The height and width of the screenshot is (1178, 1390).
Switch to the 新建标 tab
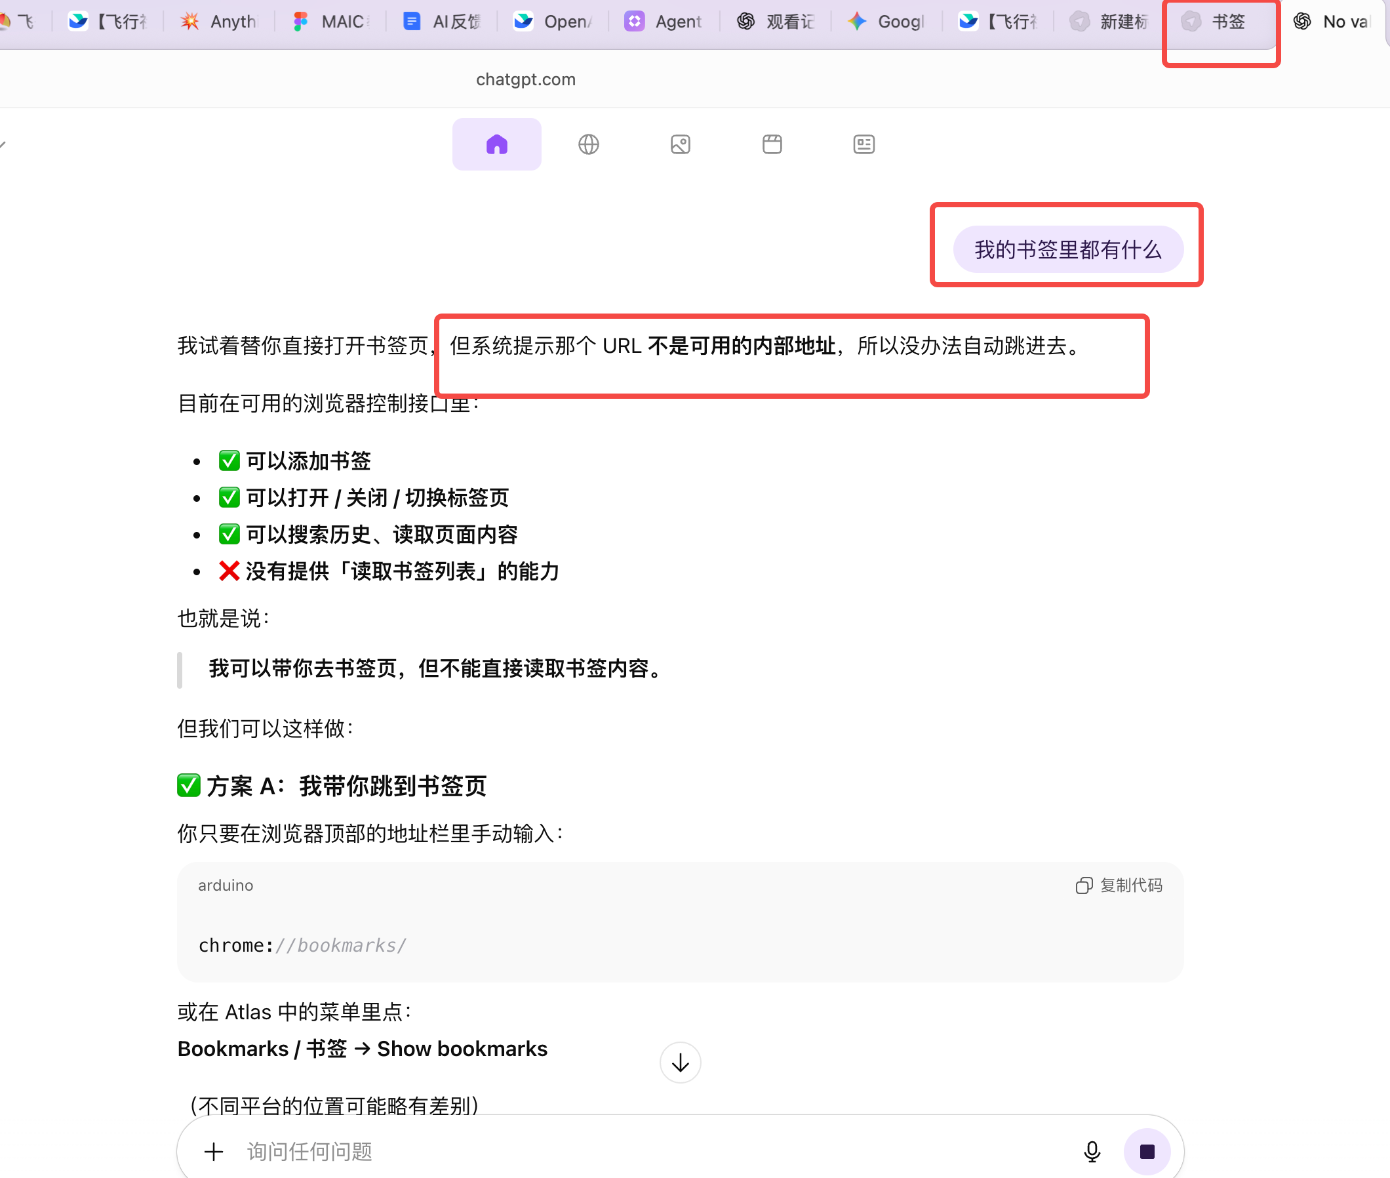(1109, 22)
